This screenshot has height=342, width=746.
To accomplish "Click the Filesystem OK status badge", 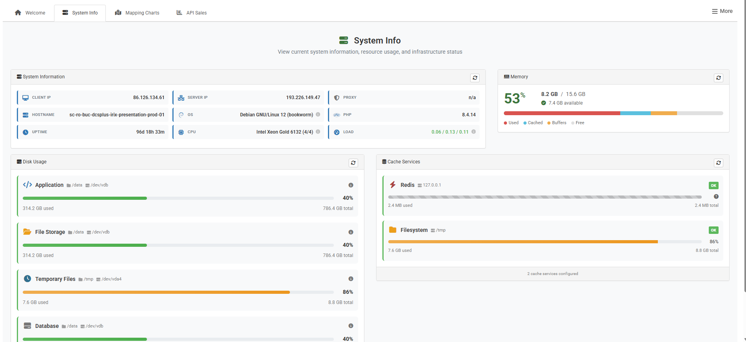I will (x=713, y=230).
